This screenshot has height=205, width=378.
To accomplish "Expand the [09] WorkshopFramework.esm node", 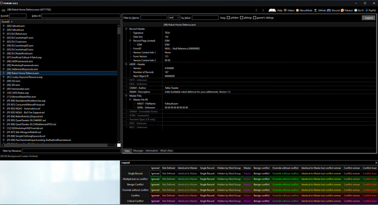I will 4,65.
